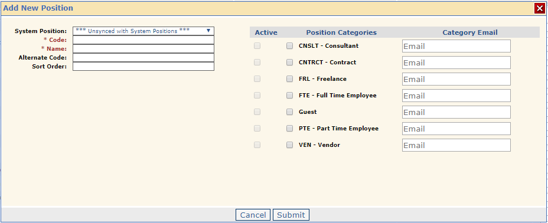Check the CNSLT - Consultant category checkbox
The width and height of the screenshot is (548, 223).
(x=289, y=45)
